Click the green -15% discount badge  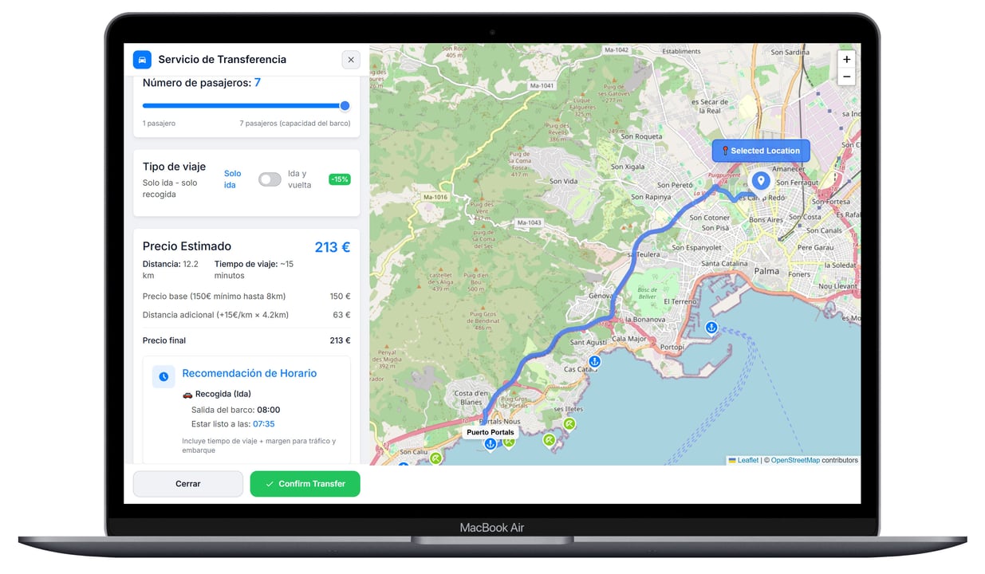339,179
